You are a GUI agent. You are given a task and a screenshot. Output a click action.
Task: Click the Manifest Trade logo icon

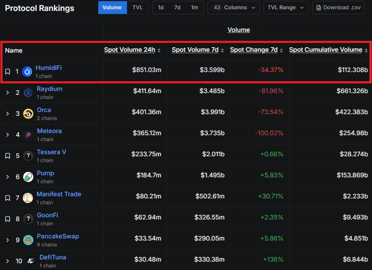pyautogui.click(x=28, y=198)
